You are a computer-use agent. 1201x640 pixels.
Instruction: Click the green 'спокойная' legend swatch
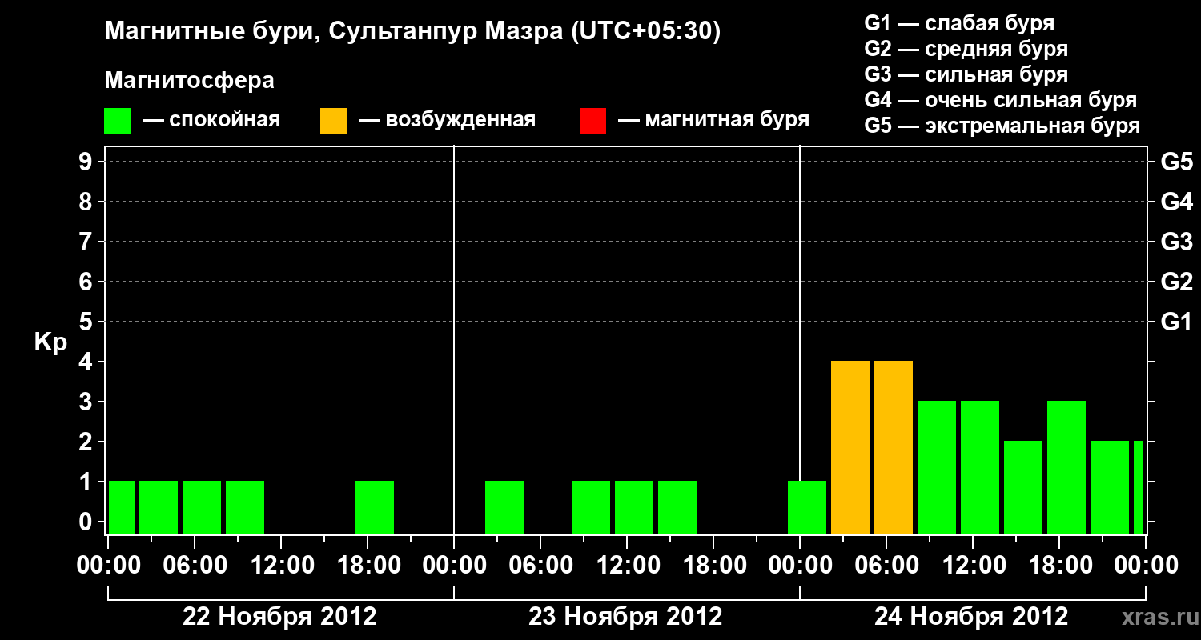pyautogui.click(x=118, y=121)
